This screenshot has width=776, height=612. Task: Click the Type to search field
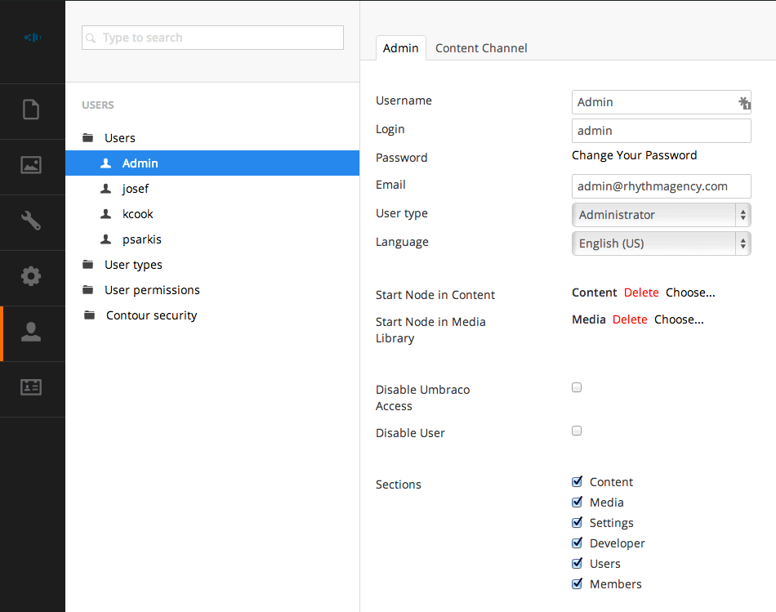[x=212, y=38]
